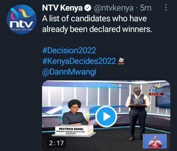
Task: Click the NTV Kenya display name
Action: click(62, 8)
